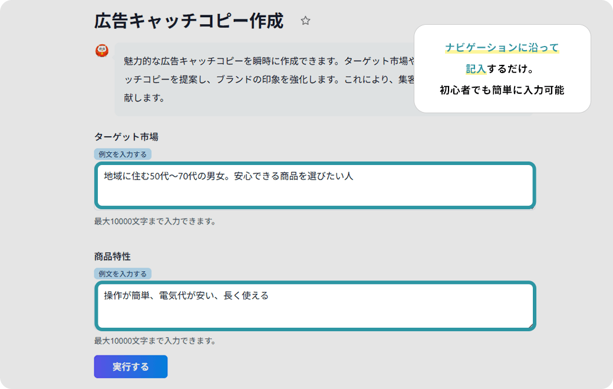Click the description line starting with 魅力的な広告
Viewport: 613px width, 389px height.
pyautogui.click(x=269, y=61)
